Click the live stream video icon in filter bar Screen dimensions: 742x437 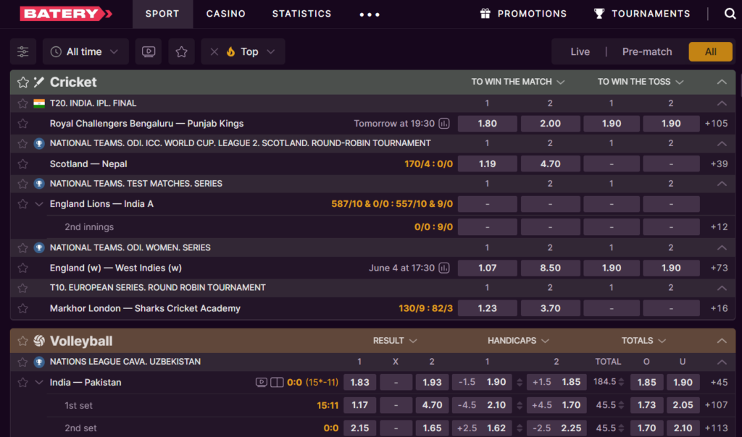coord(148,51)
